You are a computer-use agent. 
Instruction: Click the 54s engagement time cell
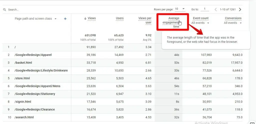coord(177,86)
